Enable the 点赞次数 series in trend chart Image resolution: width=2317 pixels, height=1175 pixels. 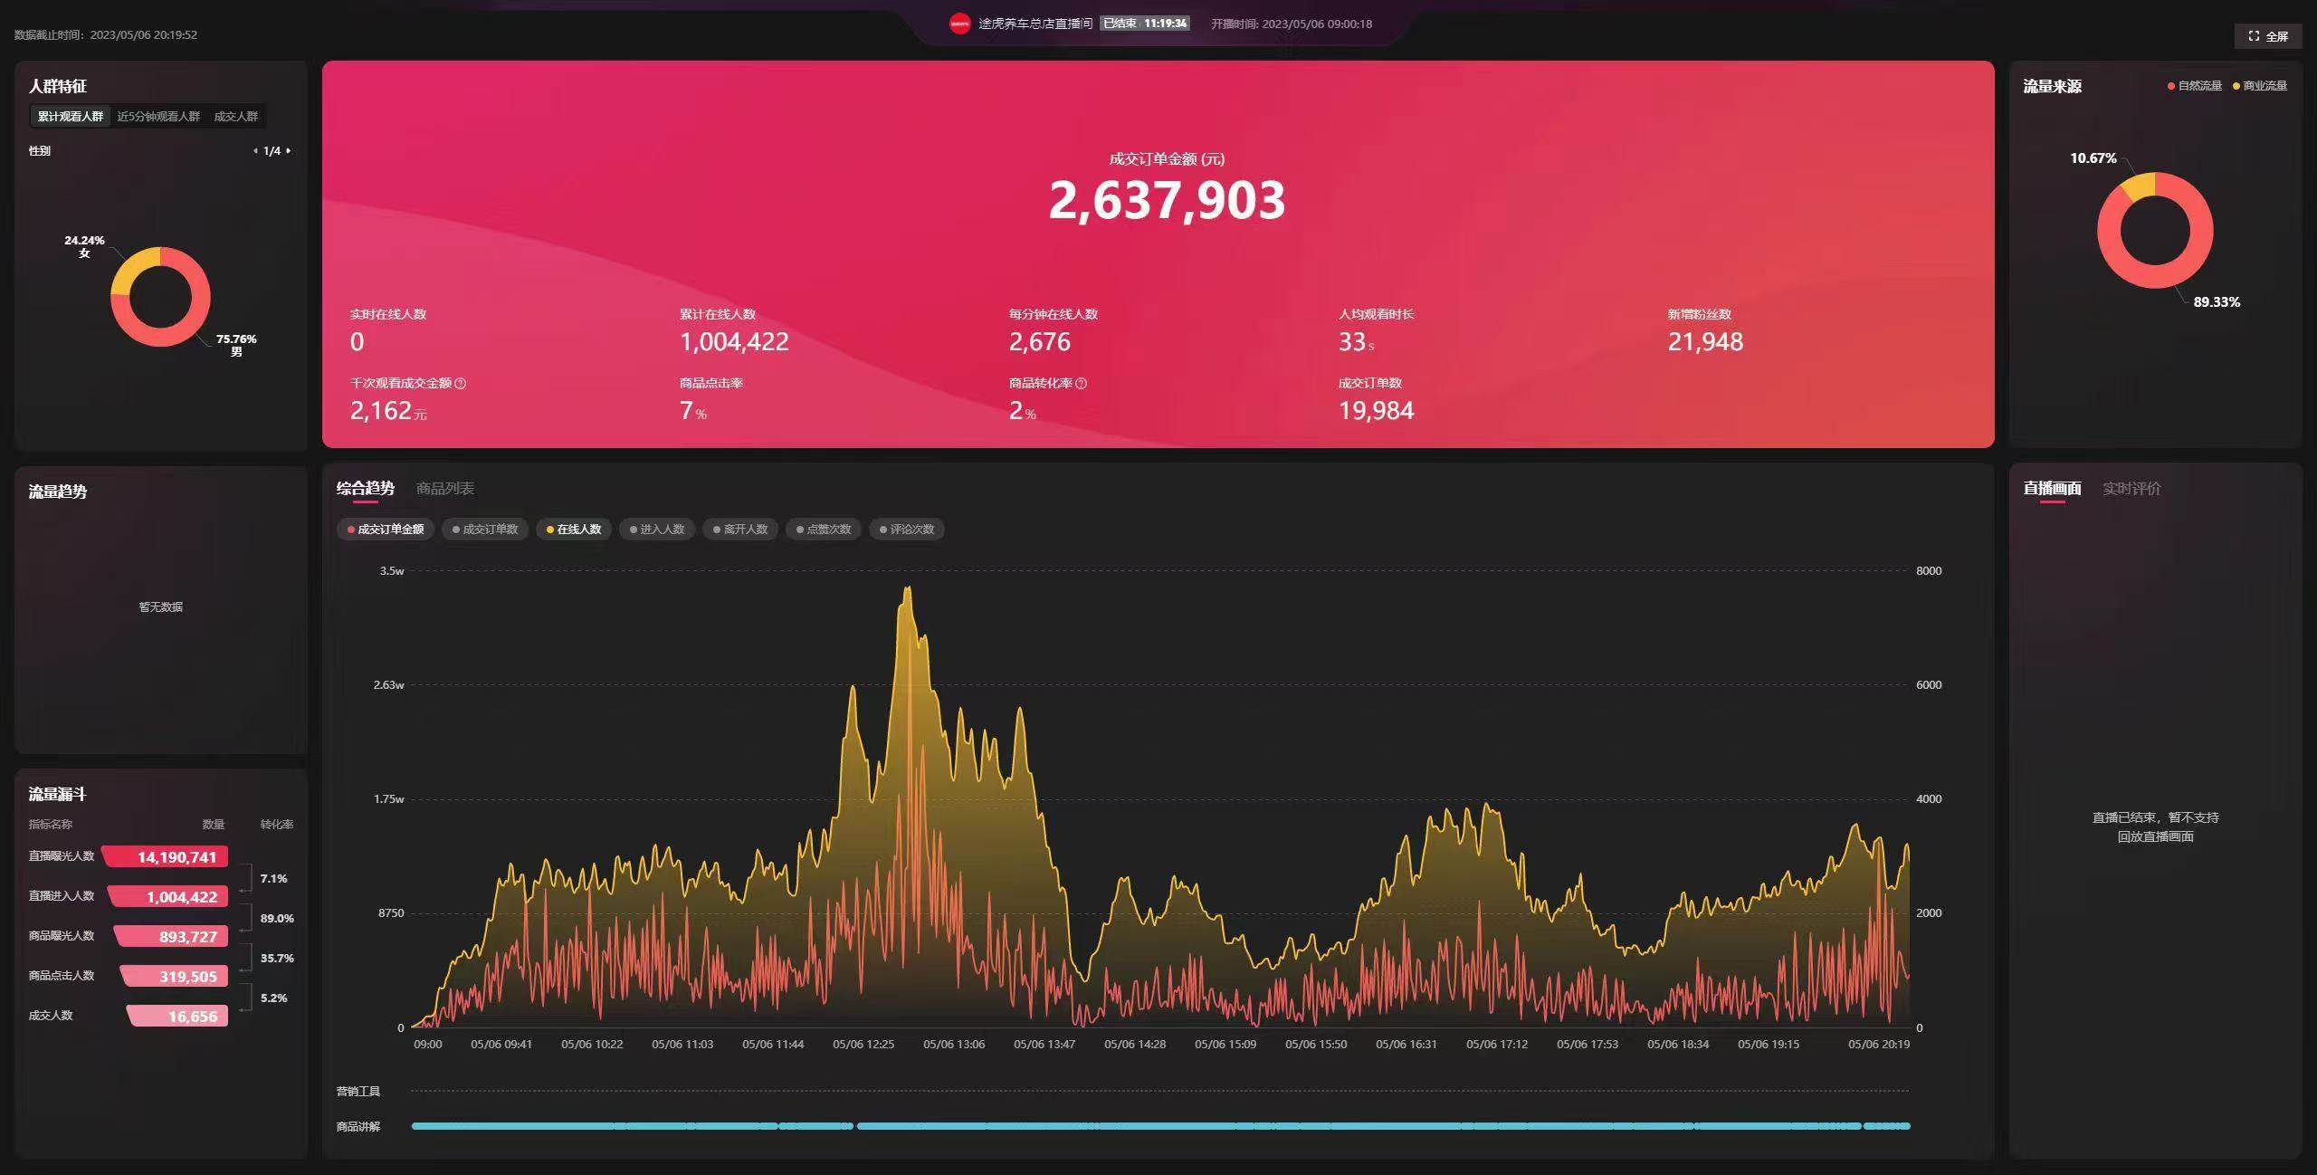(x=822, y=530)
